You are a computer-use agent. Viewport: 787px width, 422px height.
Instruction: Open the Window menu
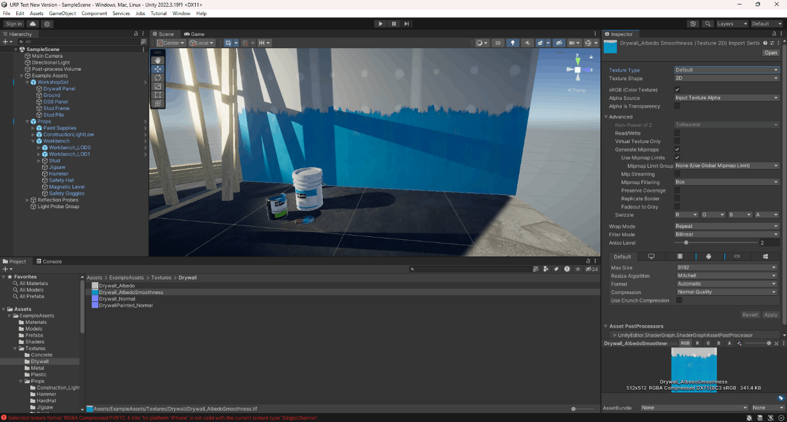(181, 13)
